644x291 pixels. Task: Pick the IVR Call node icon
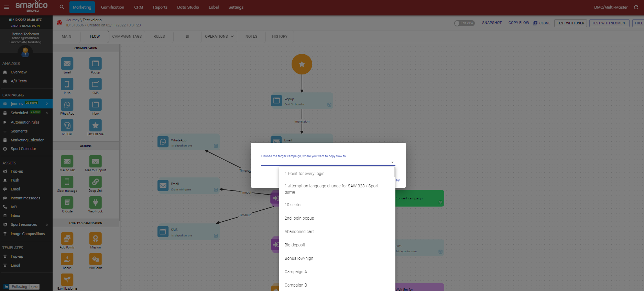coord(67,125)
